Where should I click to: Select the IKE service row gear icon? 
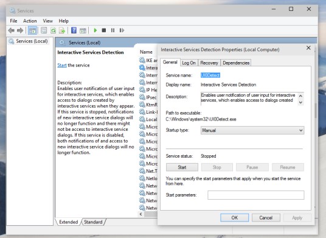[x=142, y=60]
